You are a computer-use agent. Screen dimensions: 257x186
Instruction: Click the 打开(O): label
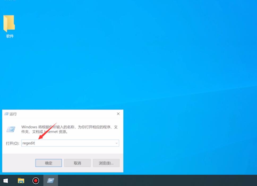coord(12,143)
